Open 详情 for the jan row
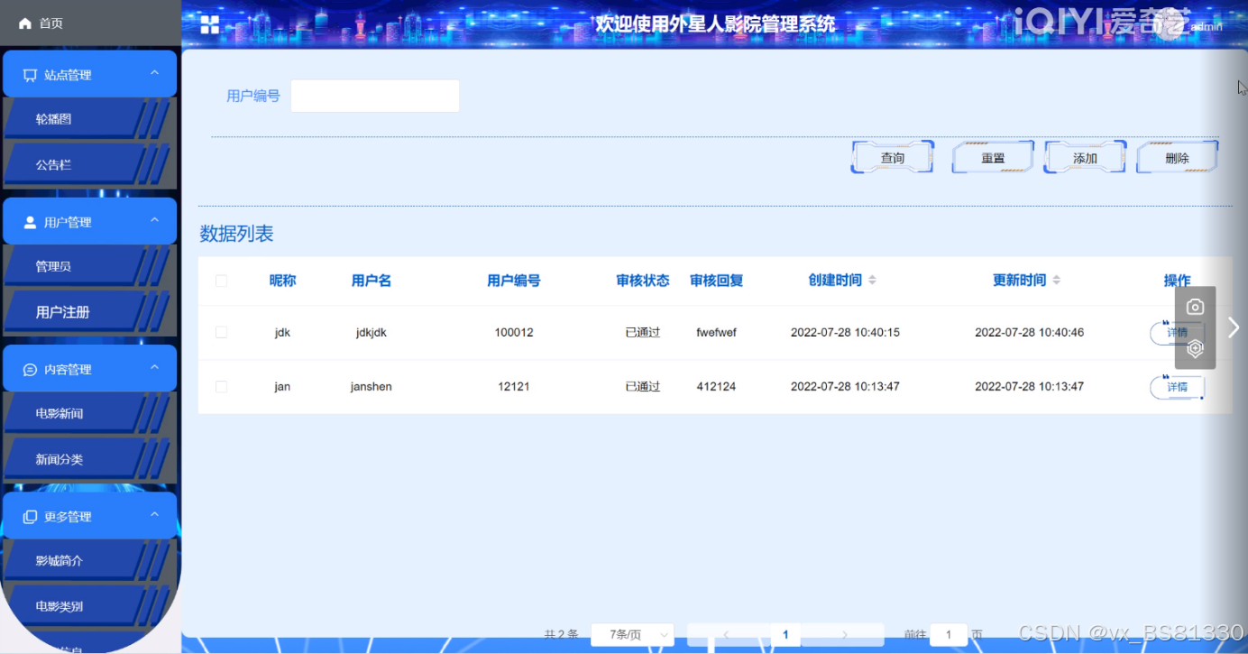Viewport: 1248px width, 654px height. coord(1177,387)
